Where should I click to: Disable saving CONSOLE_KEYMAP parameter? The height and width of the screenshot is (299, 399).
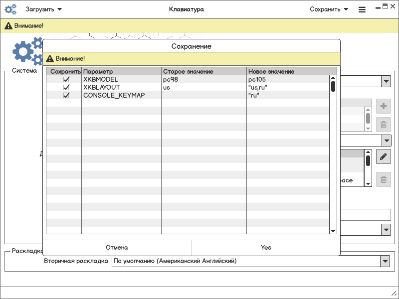(x=66, y=95)
